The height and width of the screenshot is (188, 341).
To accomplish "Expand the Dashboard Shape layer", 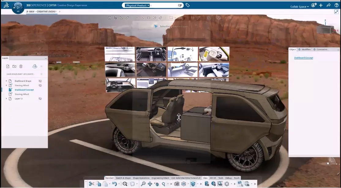I will (6, 81).
